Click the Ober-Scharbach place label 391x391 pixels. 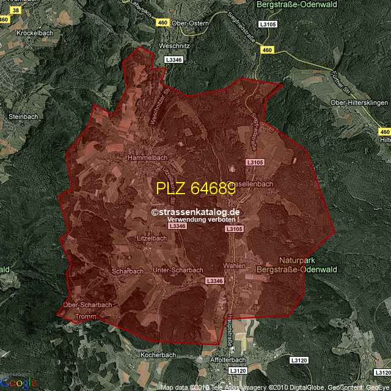pos(87,305)
